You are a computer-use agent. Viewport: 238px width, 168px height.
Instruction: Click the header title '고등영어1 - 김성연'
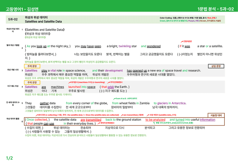pos(22,9)
